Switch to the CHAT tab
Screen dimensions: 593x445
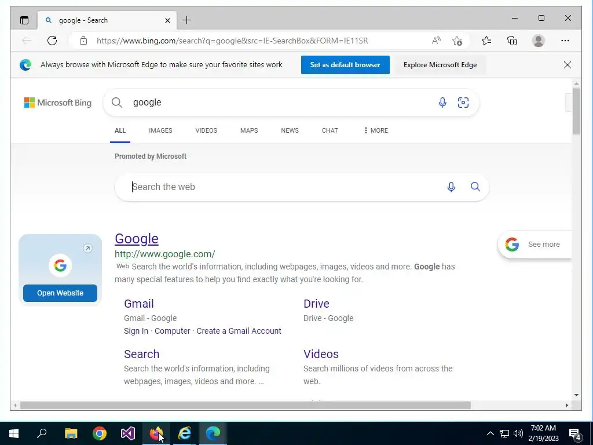coord(330,130)
